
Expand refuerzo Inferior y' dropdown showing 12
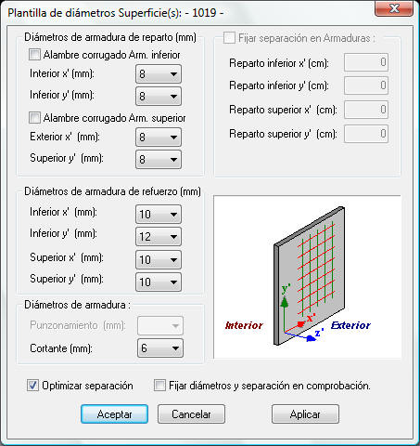pyautogui.click(x=159, y=237)
